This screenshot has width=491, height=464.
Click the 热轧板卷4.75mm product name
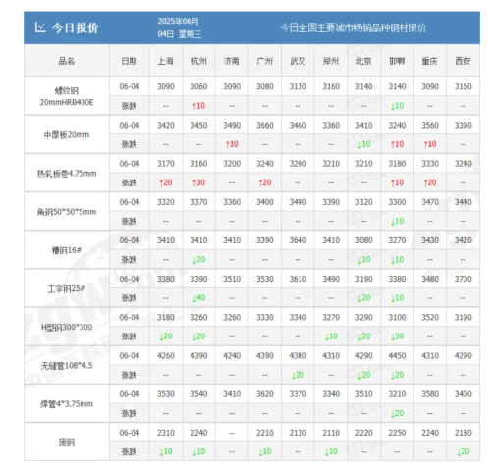tap(67, 174)
